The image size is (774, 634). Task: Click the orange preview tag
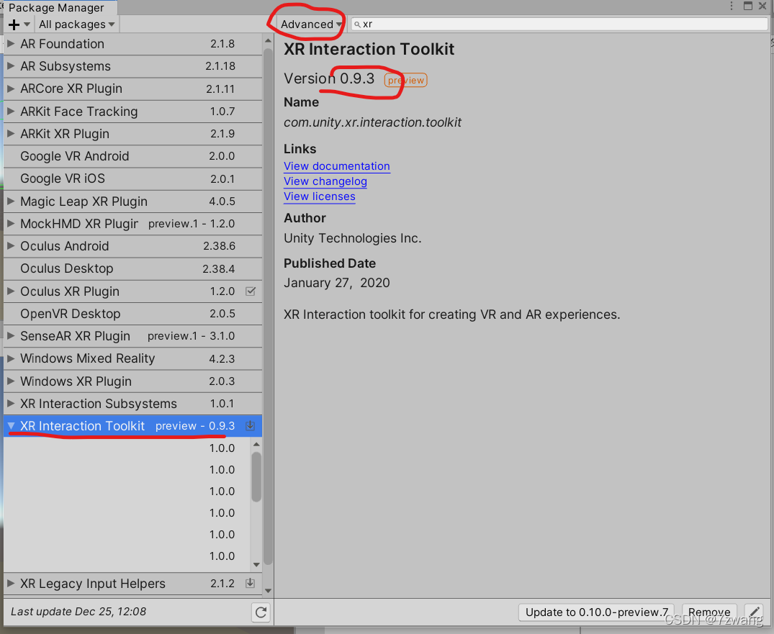tap(406, 80)
